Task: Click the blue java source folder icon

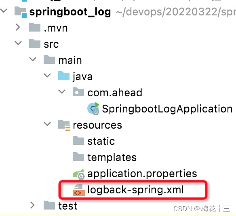Action: (x=64, y=76)
